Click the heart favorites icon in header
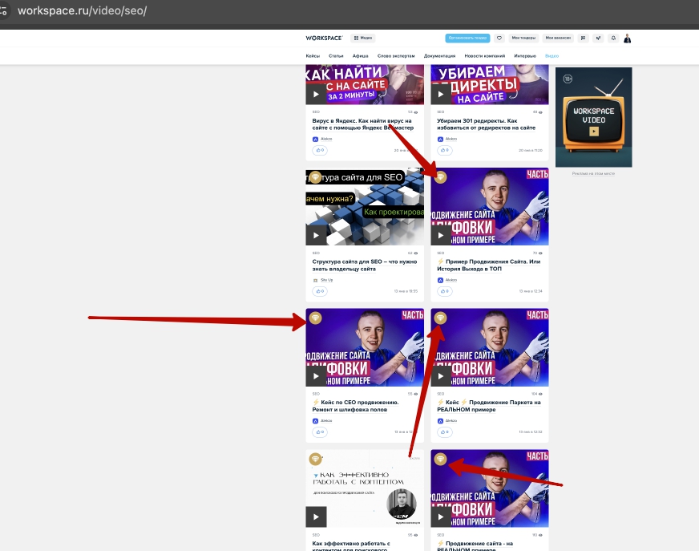The width and height of the screenshot is (699, 551). [x=499, y=38]
